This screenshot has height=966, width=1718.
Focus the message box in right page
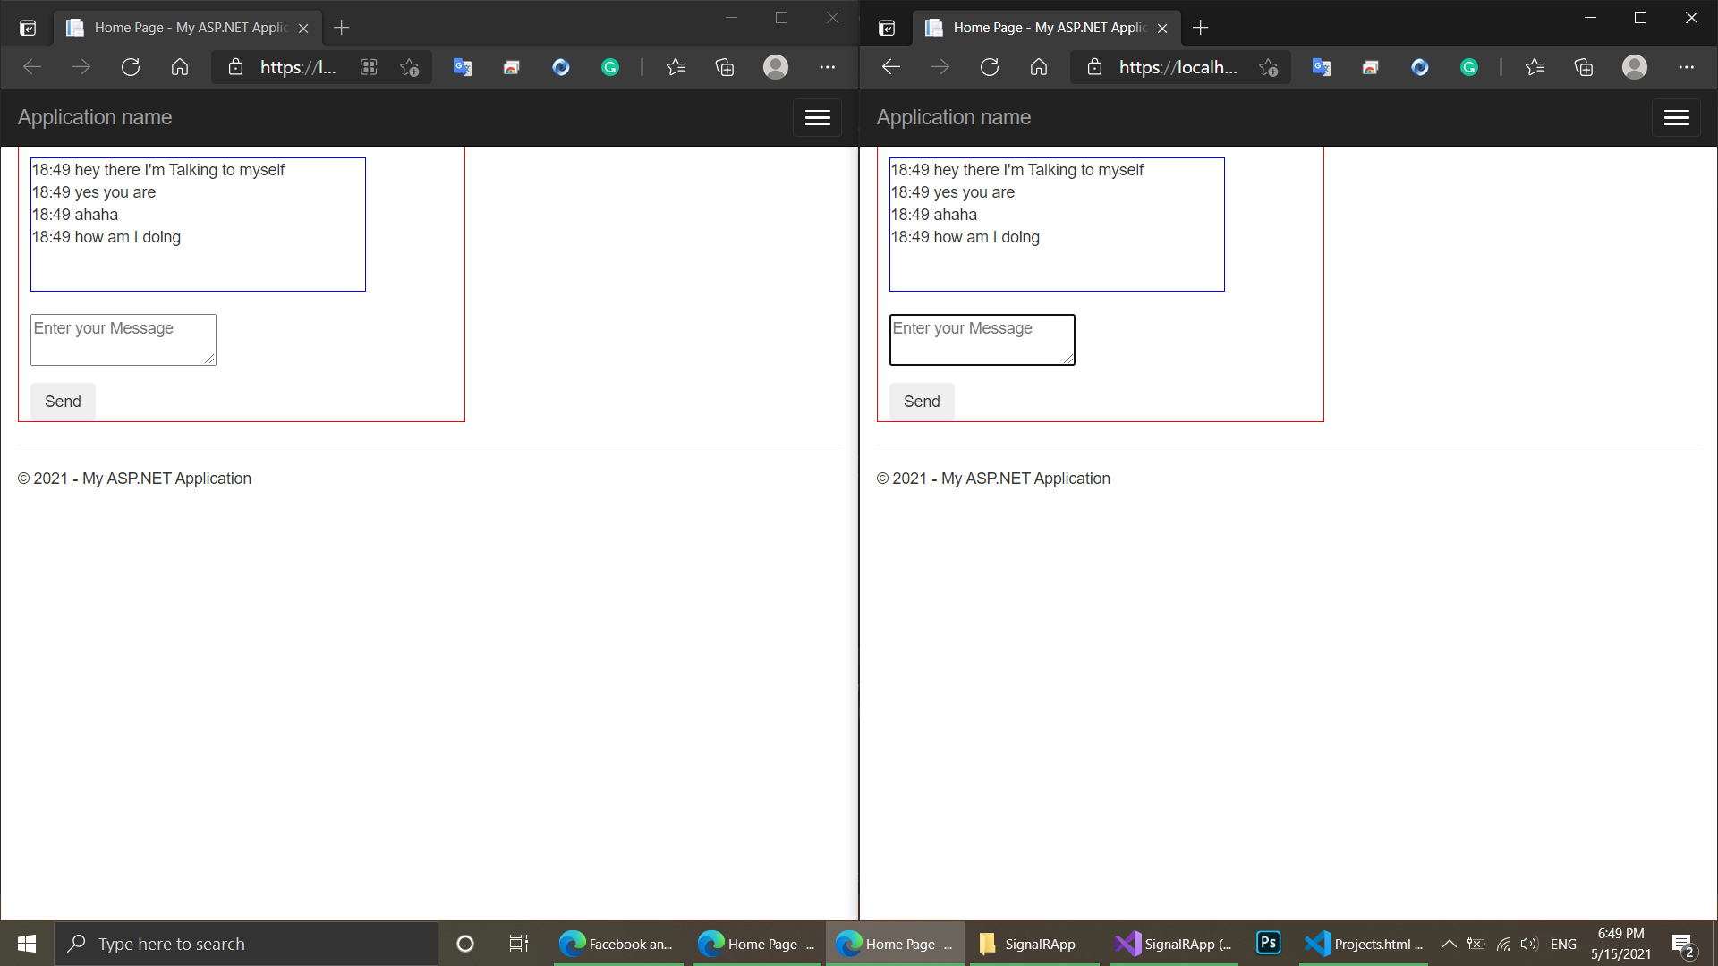coord(982,340)
